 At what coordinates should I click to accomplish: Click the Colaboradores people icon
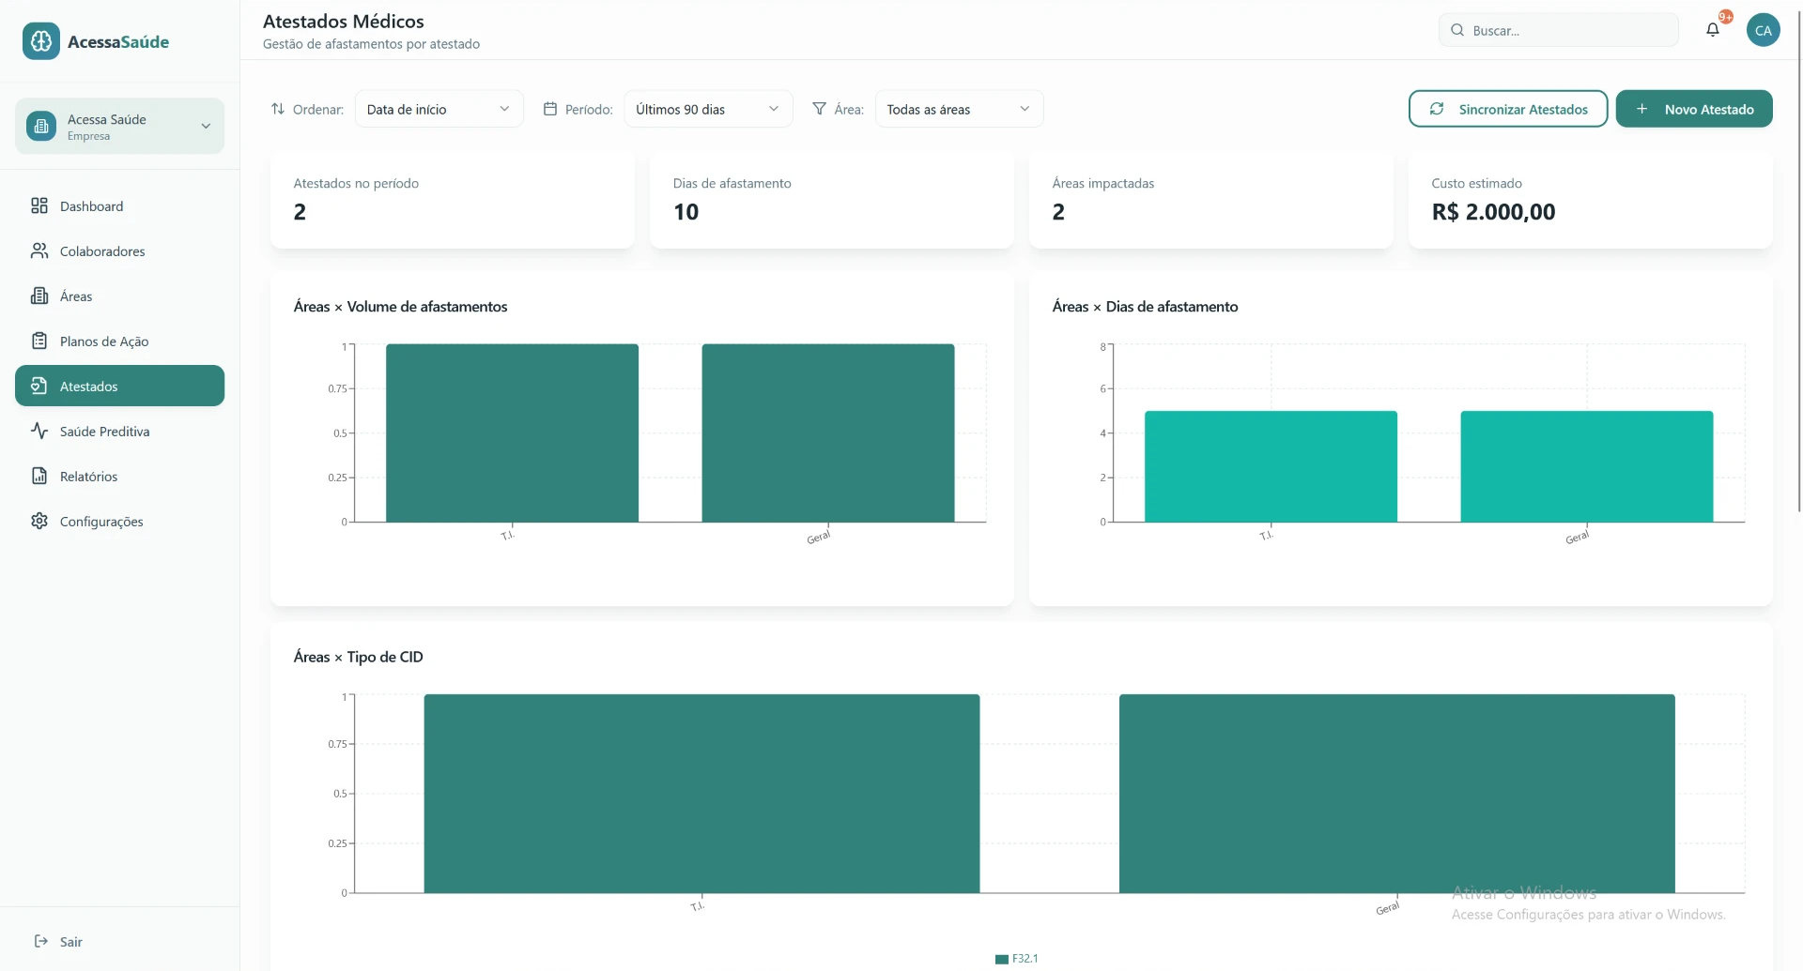pyautogui.click(x=39, y=250)
